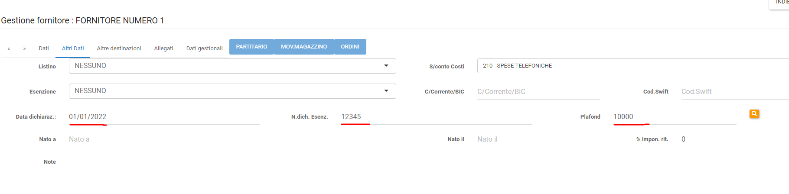The width and height of the screenshot is (789, 194).
Task: Click the orange search icon beside Plafond
Action: pyautogui.click(x=754, y=114)
